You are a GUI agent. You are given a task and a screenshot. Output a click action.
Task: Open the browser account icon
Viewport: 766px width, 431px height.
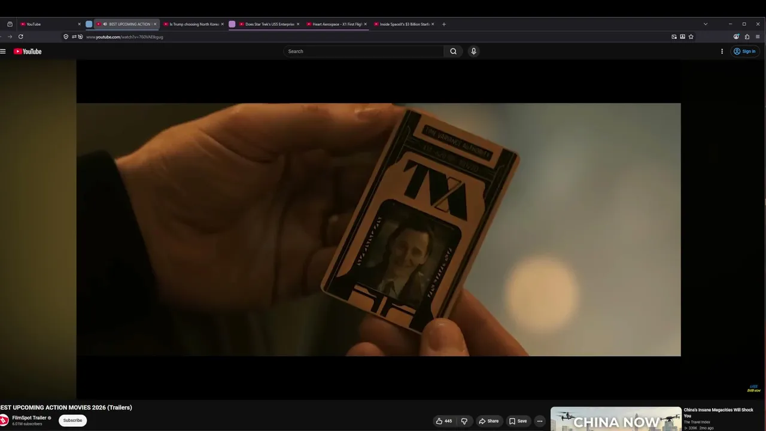(x=736, y=37)
